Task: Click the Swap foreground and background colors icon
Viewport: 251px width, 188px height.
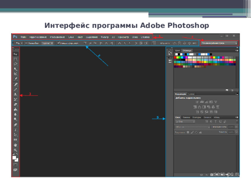Action: (17, 154)
